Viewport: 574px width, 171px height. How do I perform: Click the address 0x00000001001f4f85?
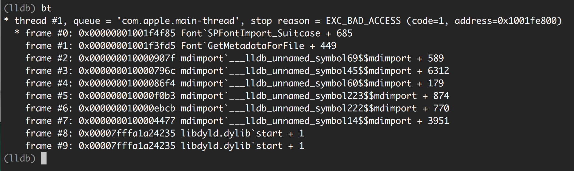[x=127, y=33]
